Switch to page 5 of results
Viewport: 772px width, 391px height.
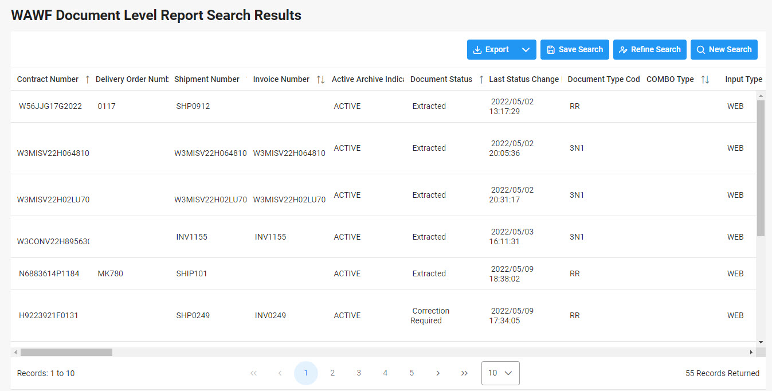click(412, 373)
